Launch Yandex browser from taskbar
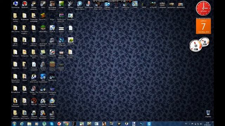This screenshot has width=225, height=126. pyautogui.click(x=59, y=124)
